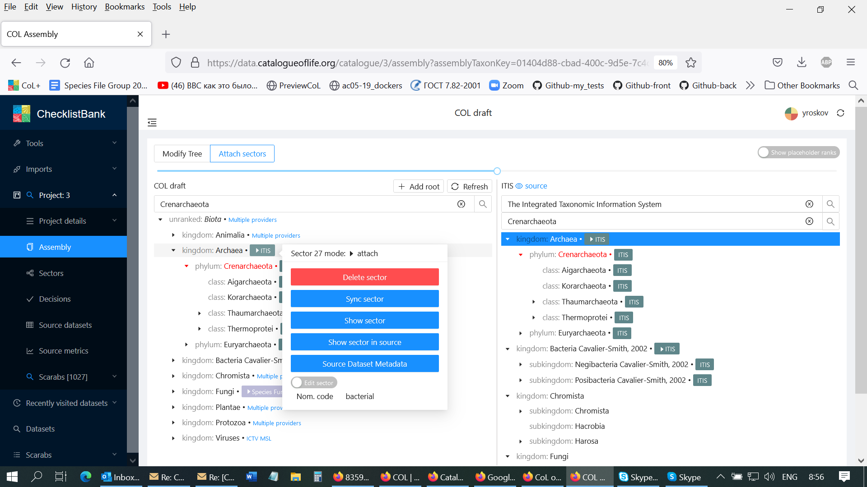Toggle source visibility with the eye icon next to ITIS
The width and height of the screenshot is (867, 487).
[519, 186]
